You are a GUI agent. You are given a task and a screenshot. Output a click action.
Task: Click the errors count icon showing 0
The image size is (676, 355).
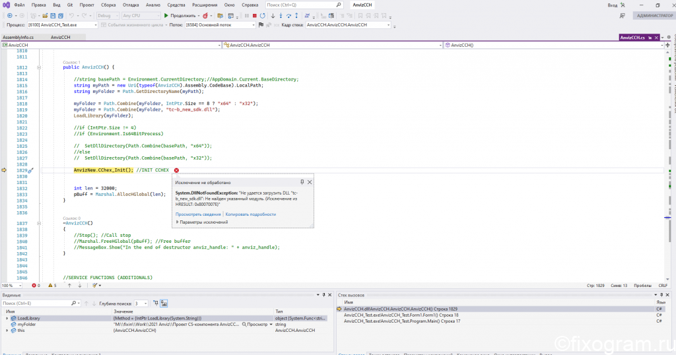(x=34, y=285)
